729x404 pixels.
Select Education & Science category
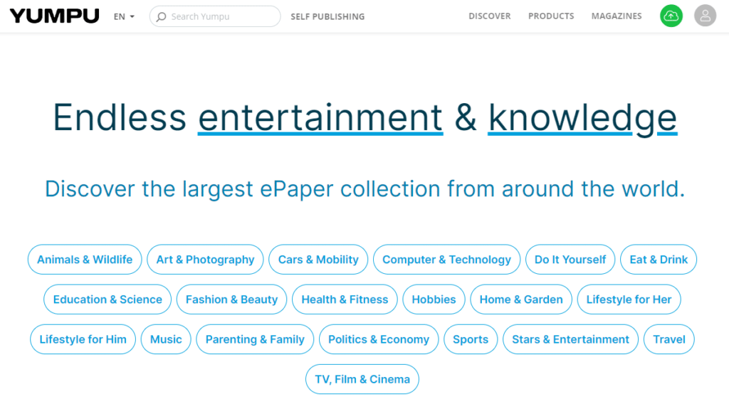107,299
